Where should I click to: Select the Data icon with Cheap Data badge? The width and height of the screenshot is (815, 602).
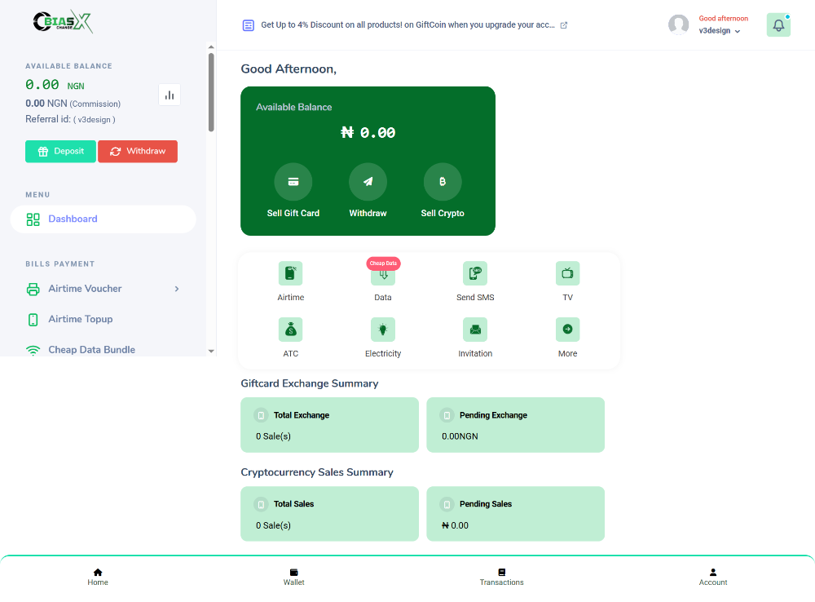(x=383, y=275)
